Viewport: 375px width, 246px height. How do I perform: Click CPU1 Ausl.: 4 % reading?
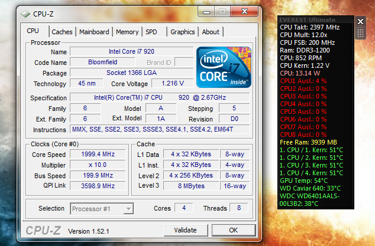click(x=303, y=81)
